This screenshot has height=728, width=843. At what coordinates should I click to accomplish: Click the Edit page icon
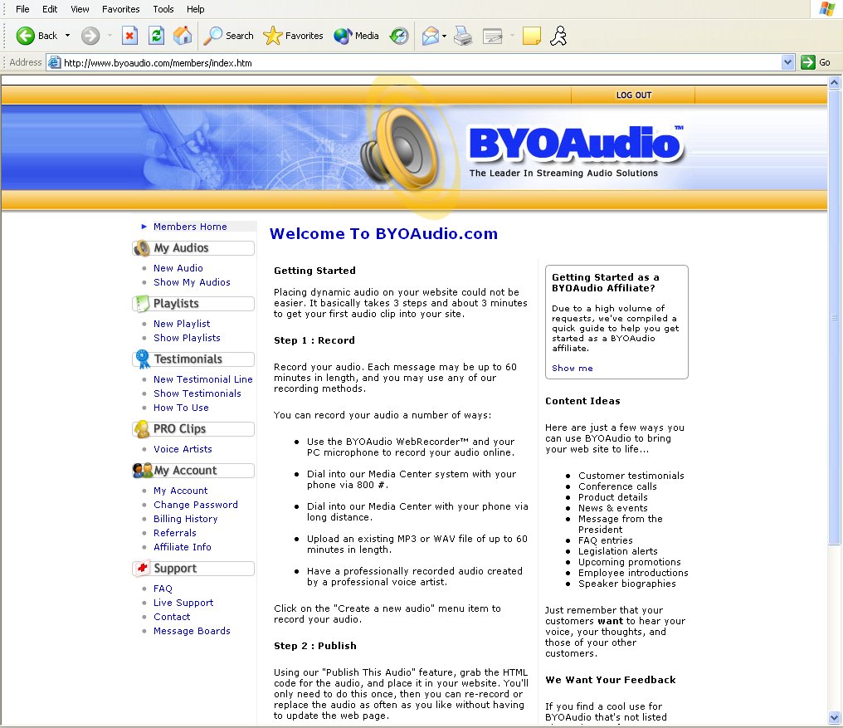[x=493, y=36]
